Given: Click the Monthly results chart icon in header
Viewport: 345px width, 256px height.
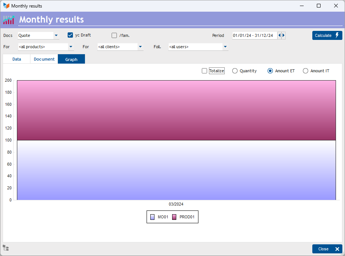Looking at the screenshot, I should click(9, 20).
